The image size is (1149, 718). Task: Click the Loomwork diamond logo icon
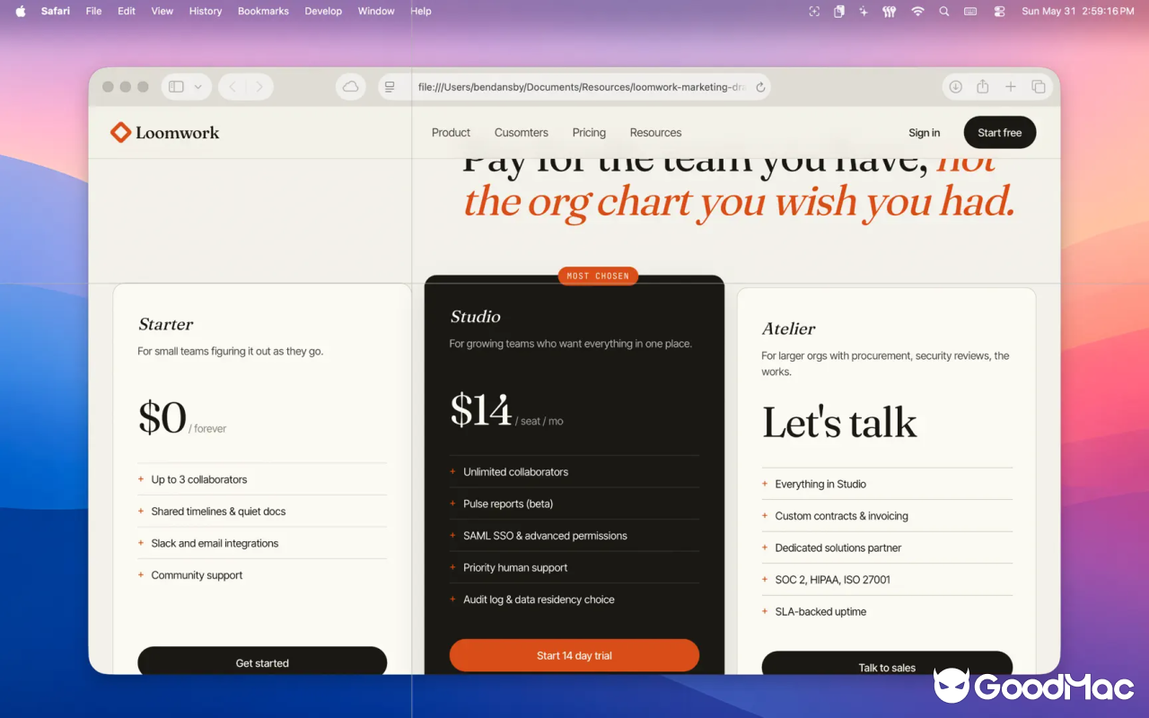(120, 133)
